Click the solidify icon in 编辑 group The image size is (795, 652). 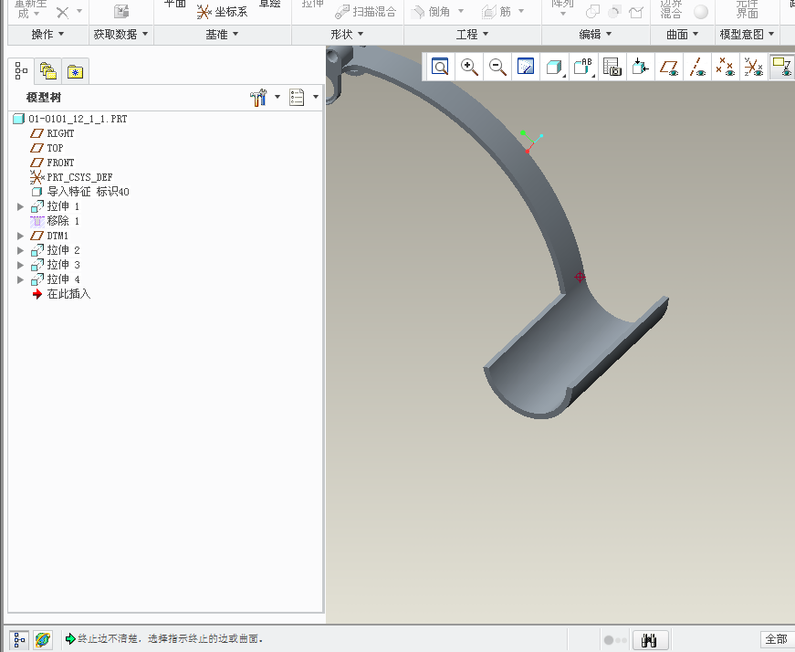pyautogui.click(x=614, y=12)
